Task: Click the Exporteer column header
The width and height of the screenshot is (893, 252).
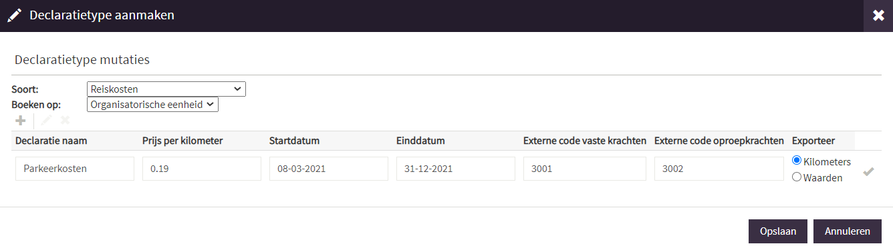Action: 813,141
